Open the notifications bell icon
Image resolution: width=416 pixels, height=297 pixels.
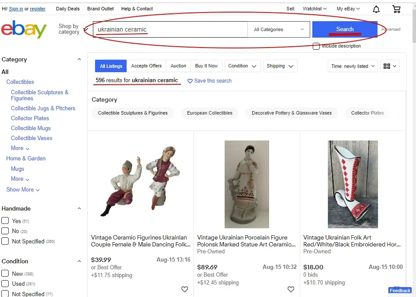(376, 9)
